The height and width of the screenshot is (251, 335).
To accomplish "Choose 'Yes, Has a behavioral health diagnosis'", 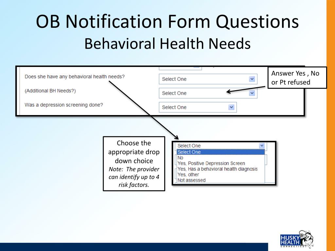I will point(220,169).
